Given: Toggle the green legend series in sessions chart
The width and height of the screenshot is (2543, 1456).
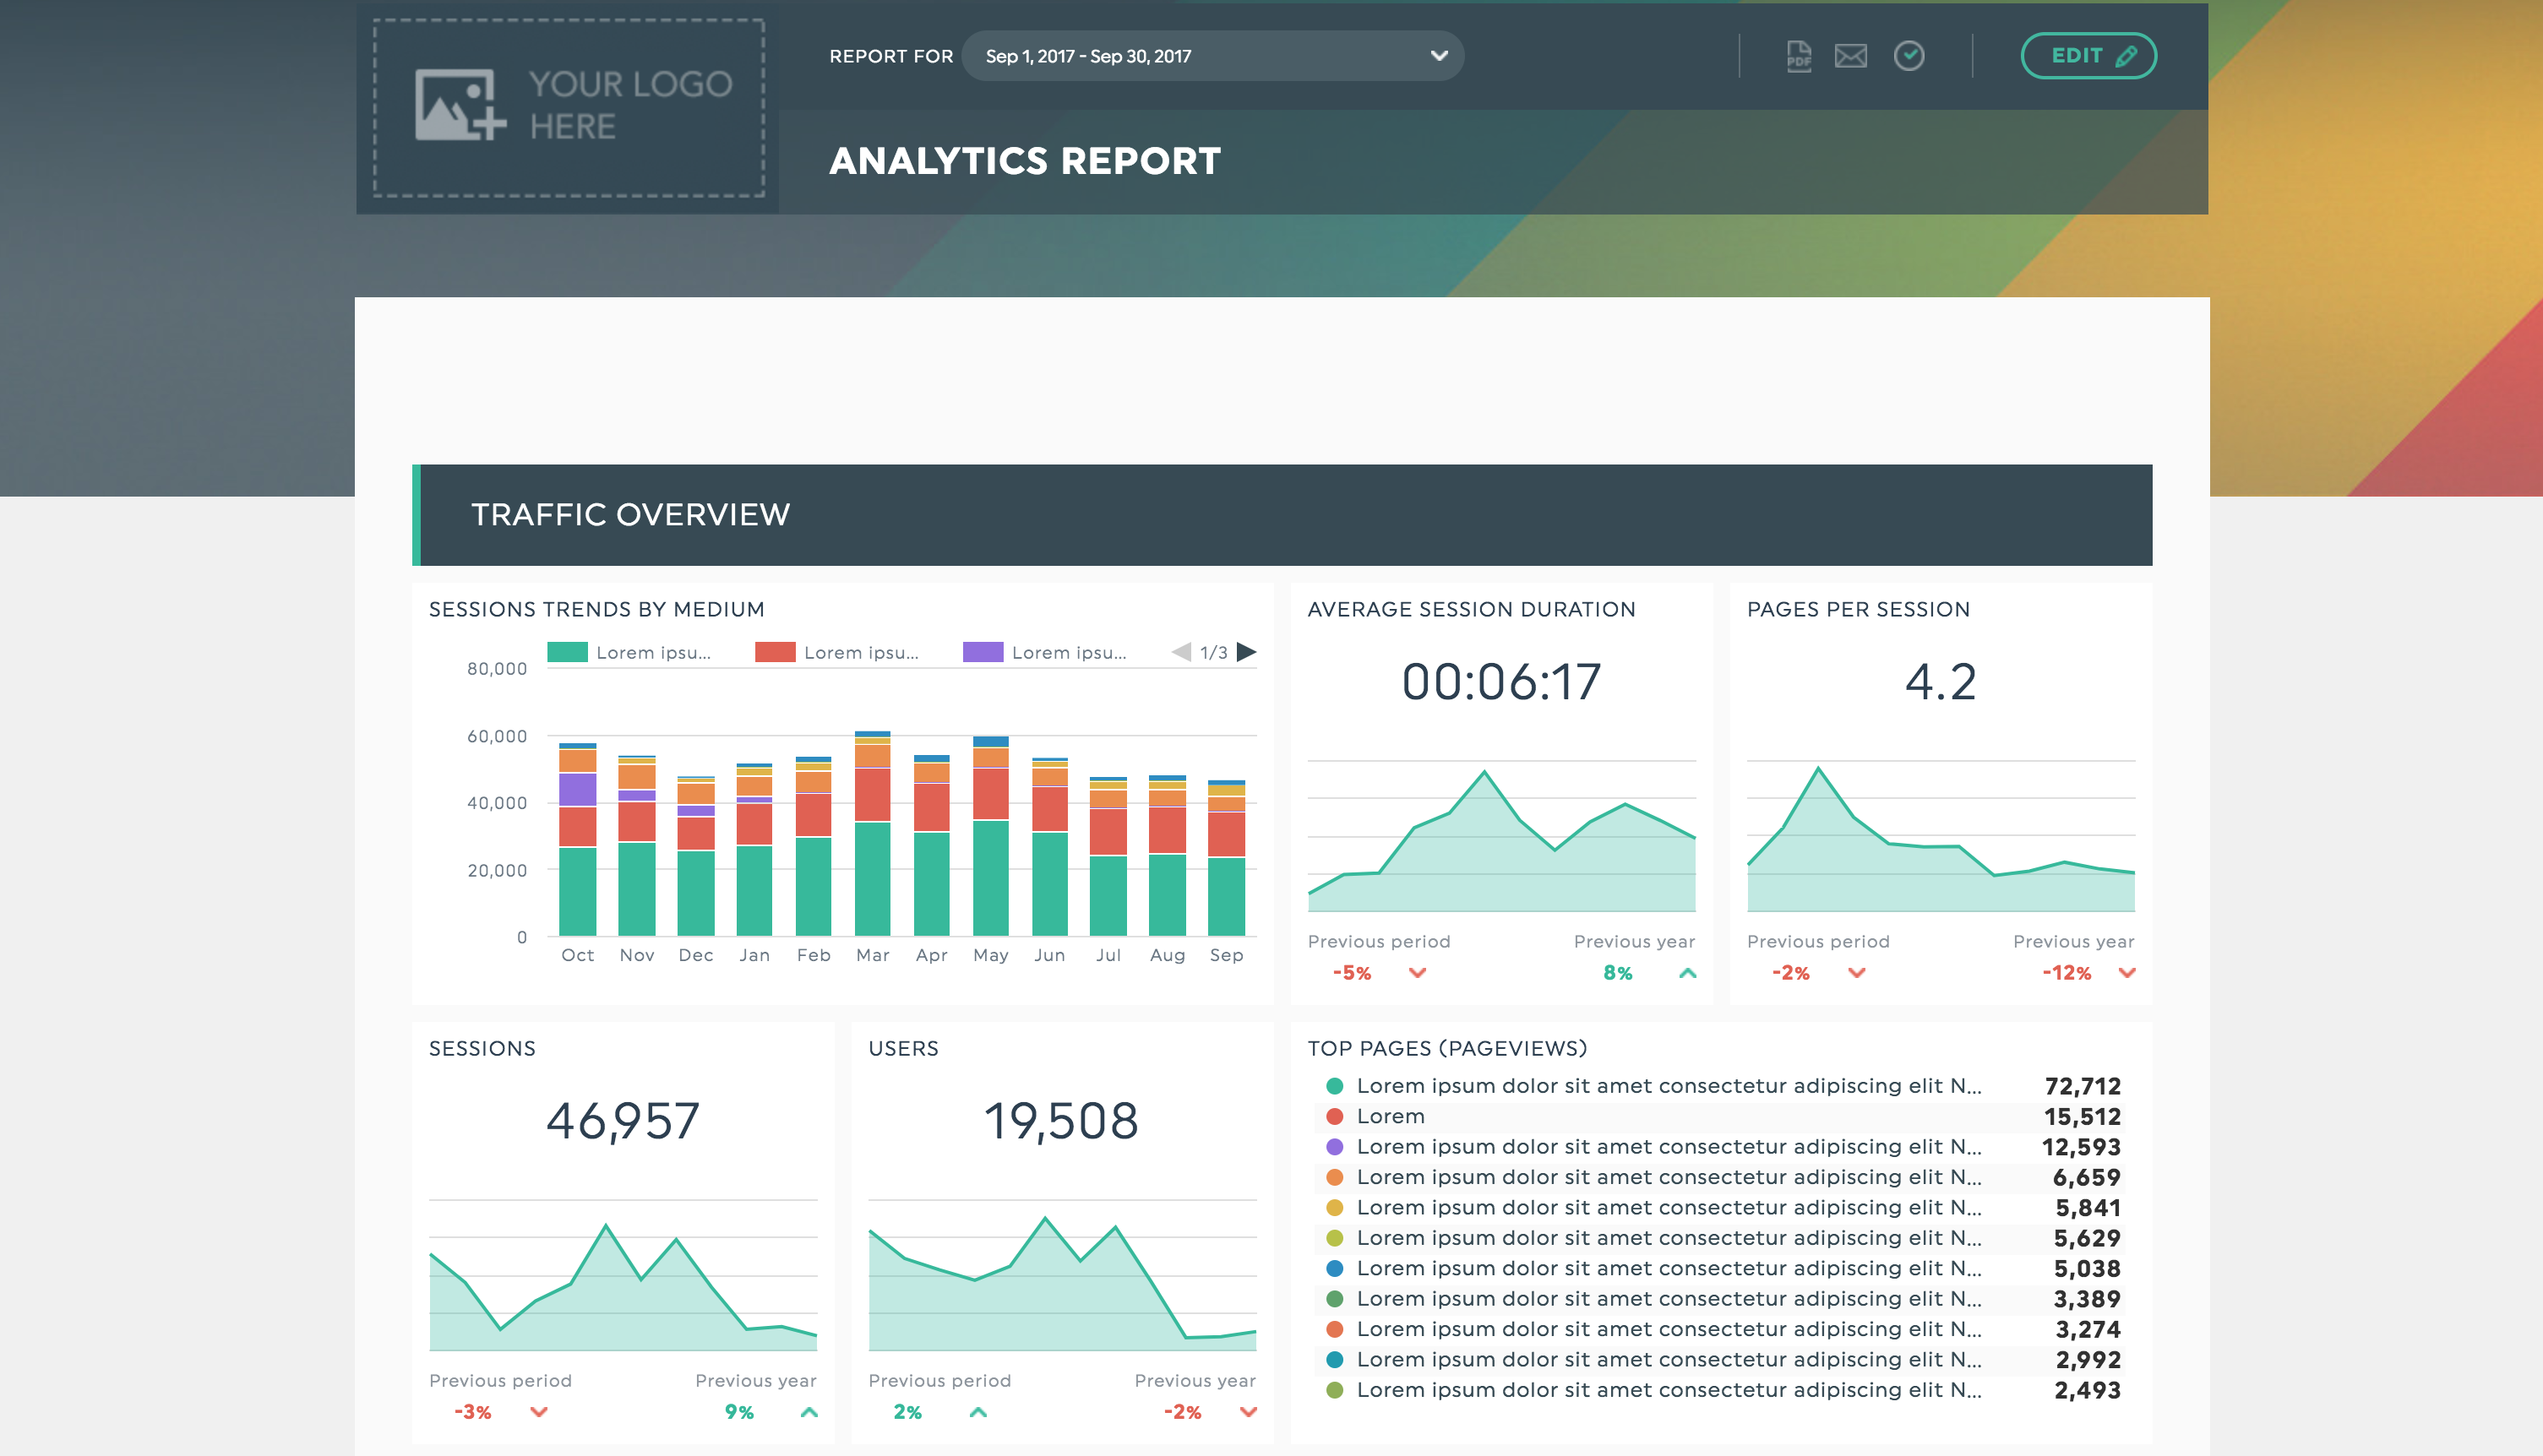Looking at the screenshot, I should pyautogui.click(x=567, y=652).
